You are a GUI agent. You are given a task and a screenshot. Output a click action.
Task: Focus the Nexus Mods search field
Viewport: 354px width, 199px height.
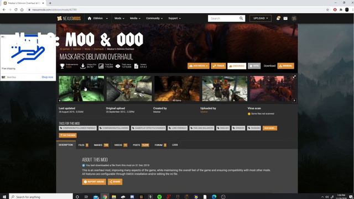tap(223, 18)
